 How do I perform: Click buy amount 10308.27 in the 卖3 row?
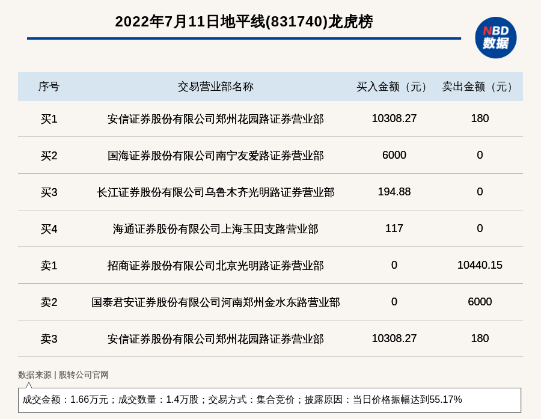(x=394, y=338)
